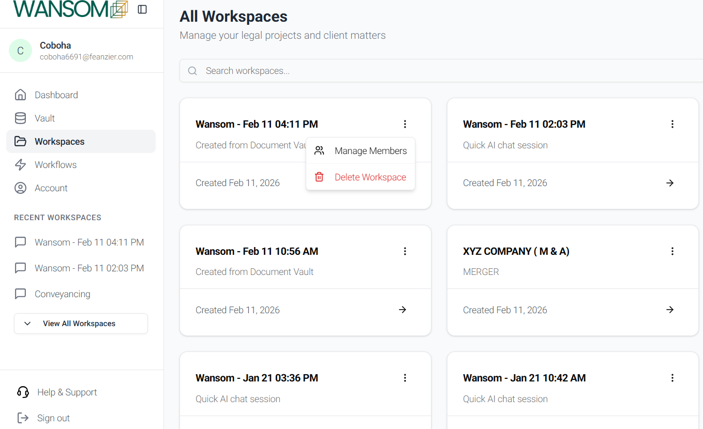Click the Account person icon
703x429 pixels.
pos(20,188)
